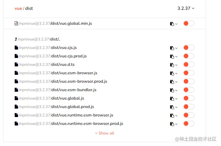
Task: Open the dist/vue.cjs.prod.js file link
Action: [x=53, y=56]
